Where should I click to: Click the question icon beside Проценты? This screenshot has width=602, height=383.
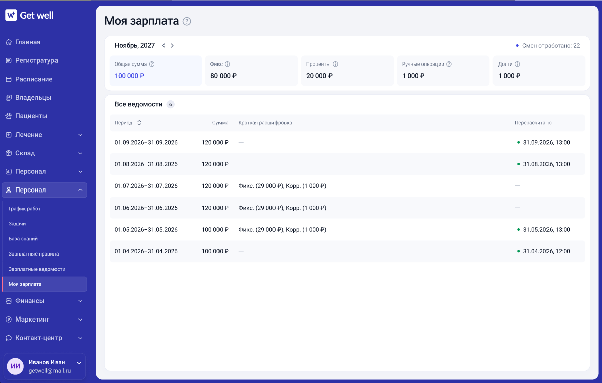335,64
